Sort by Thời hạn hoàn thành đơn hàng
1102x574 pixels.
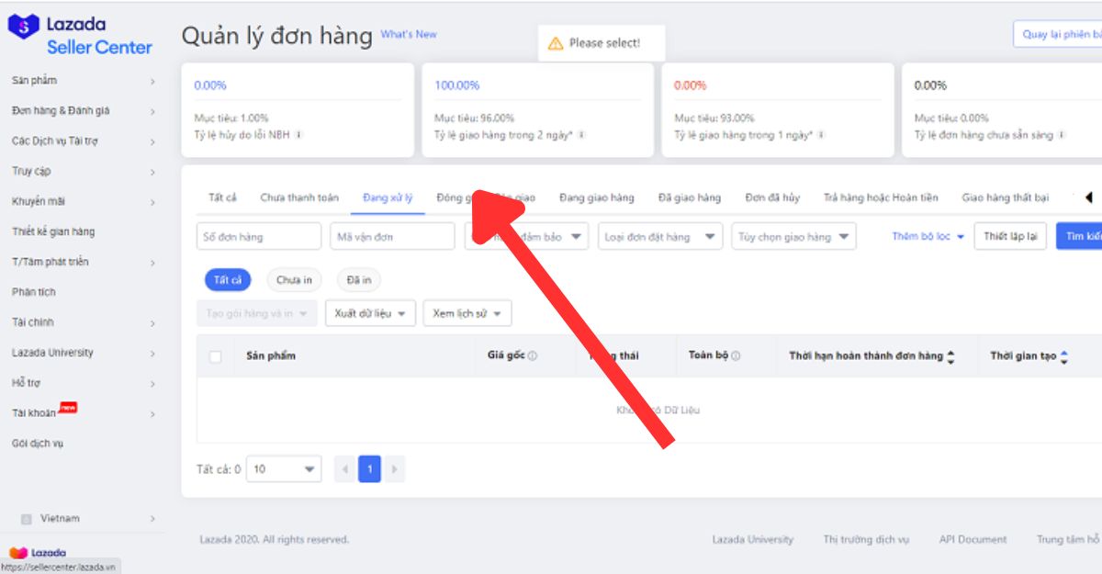(x=950, y=356)
